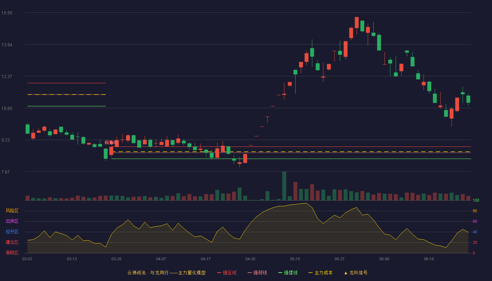Click the red 20 indicator axis value
The image size is (492, 281).
[475, 243]
